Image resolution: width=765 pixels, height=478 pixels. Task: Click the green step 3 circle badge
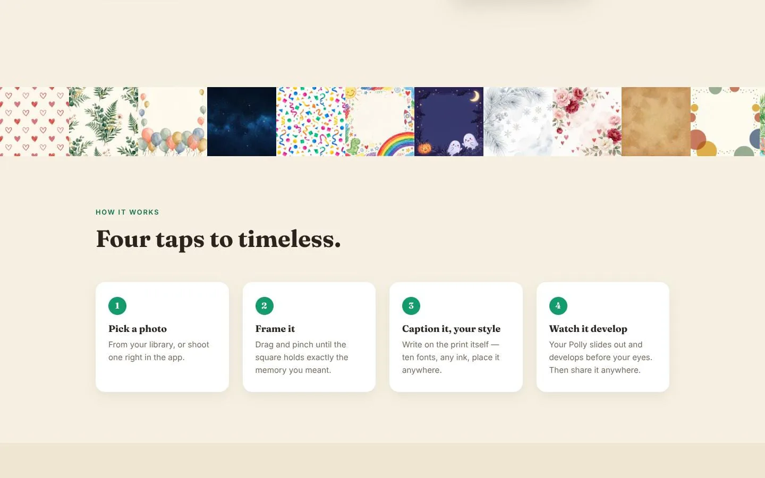tap(411, 306)
